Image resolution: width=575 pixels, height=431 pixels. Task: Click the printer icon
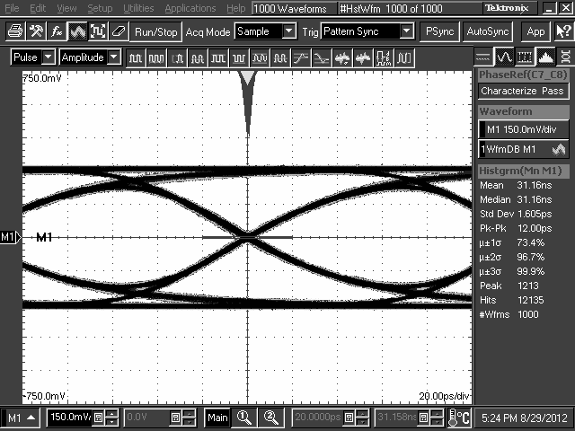pos(15,32)
